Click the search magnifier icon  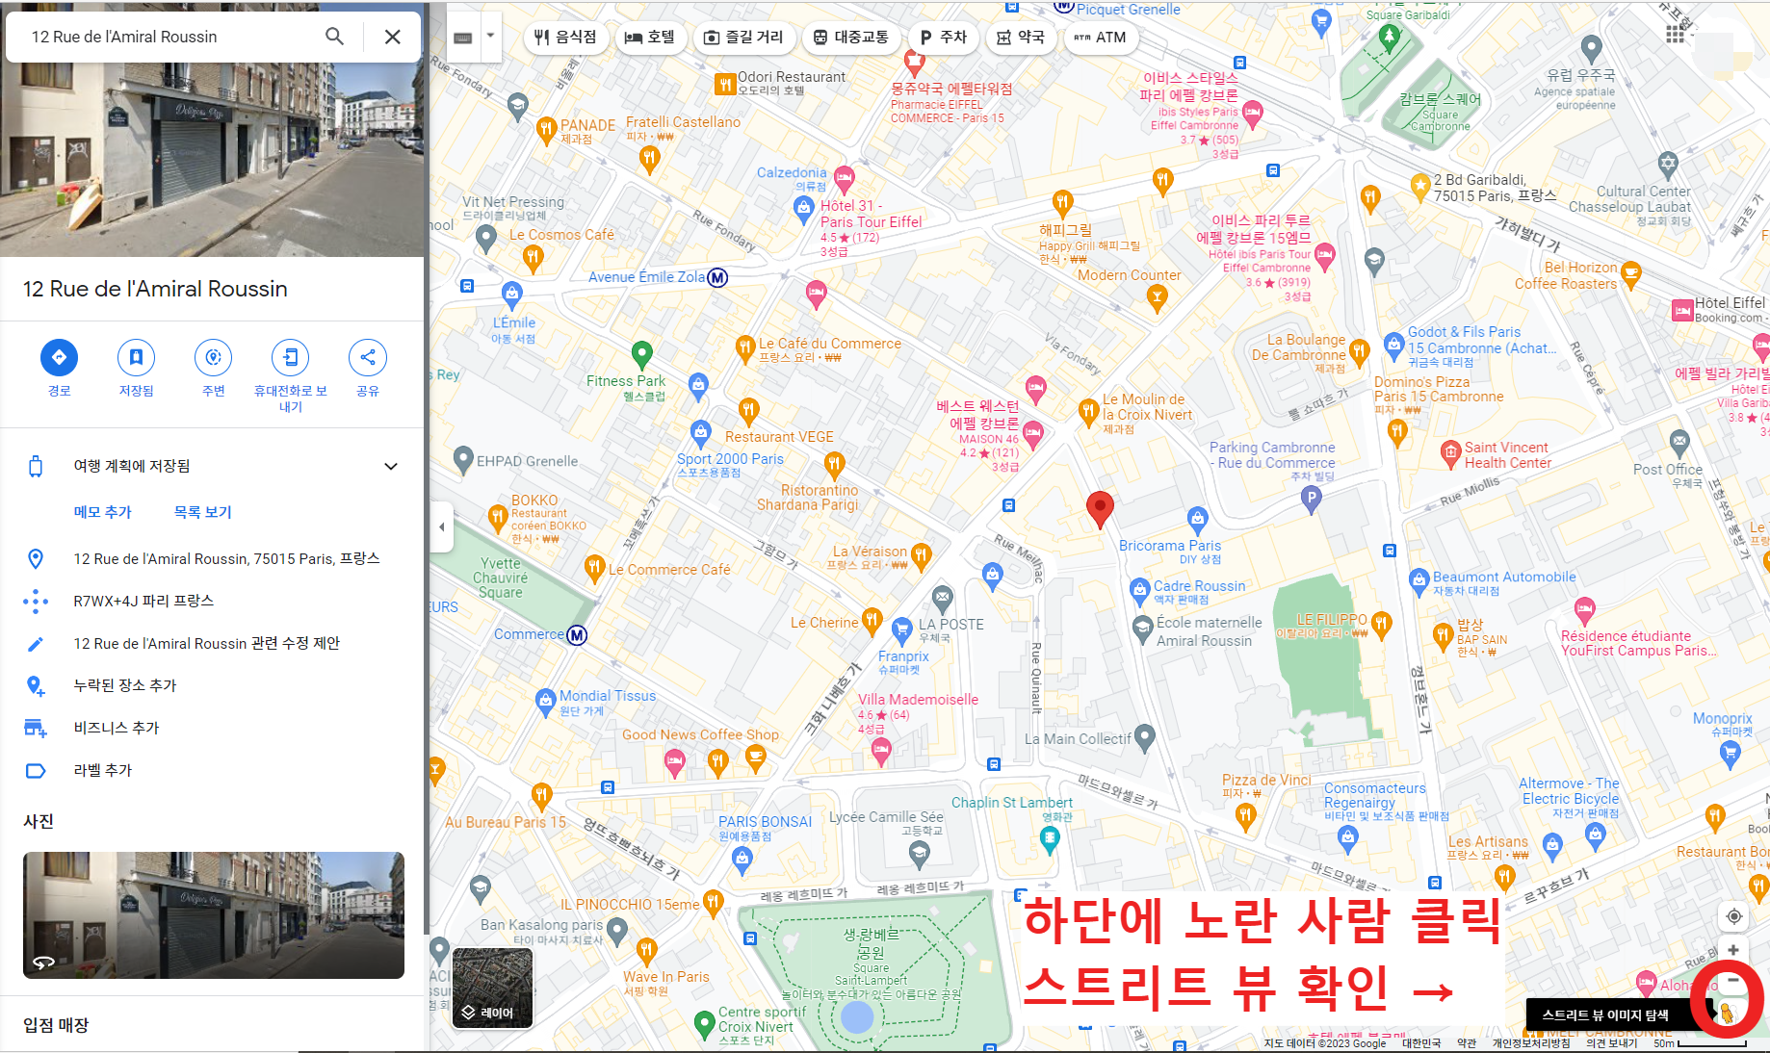coord(334,37)
